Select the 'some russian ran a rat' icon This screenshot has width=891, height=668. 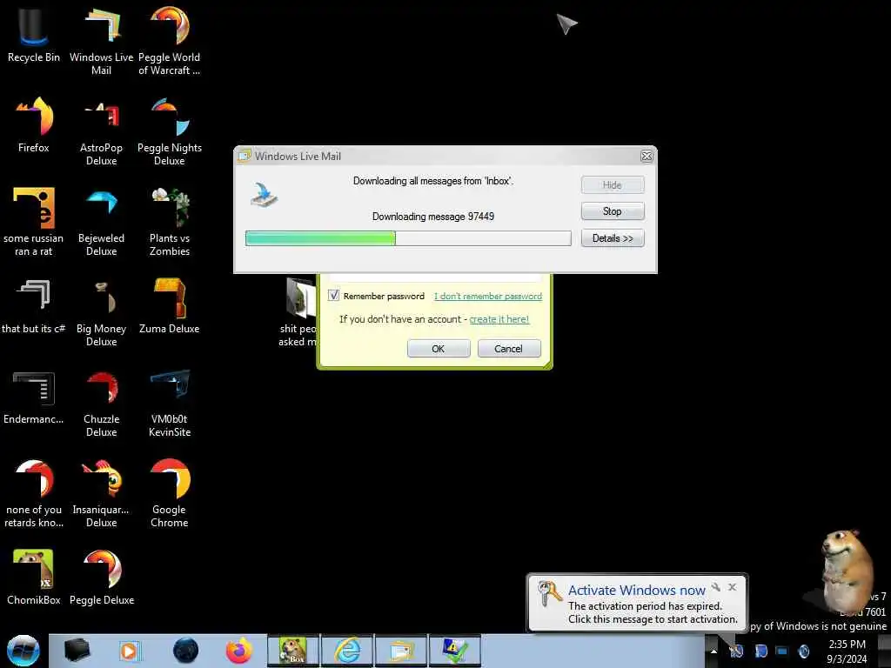34,221
